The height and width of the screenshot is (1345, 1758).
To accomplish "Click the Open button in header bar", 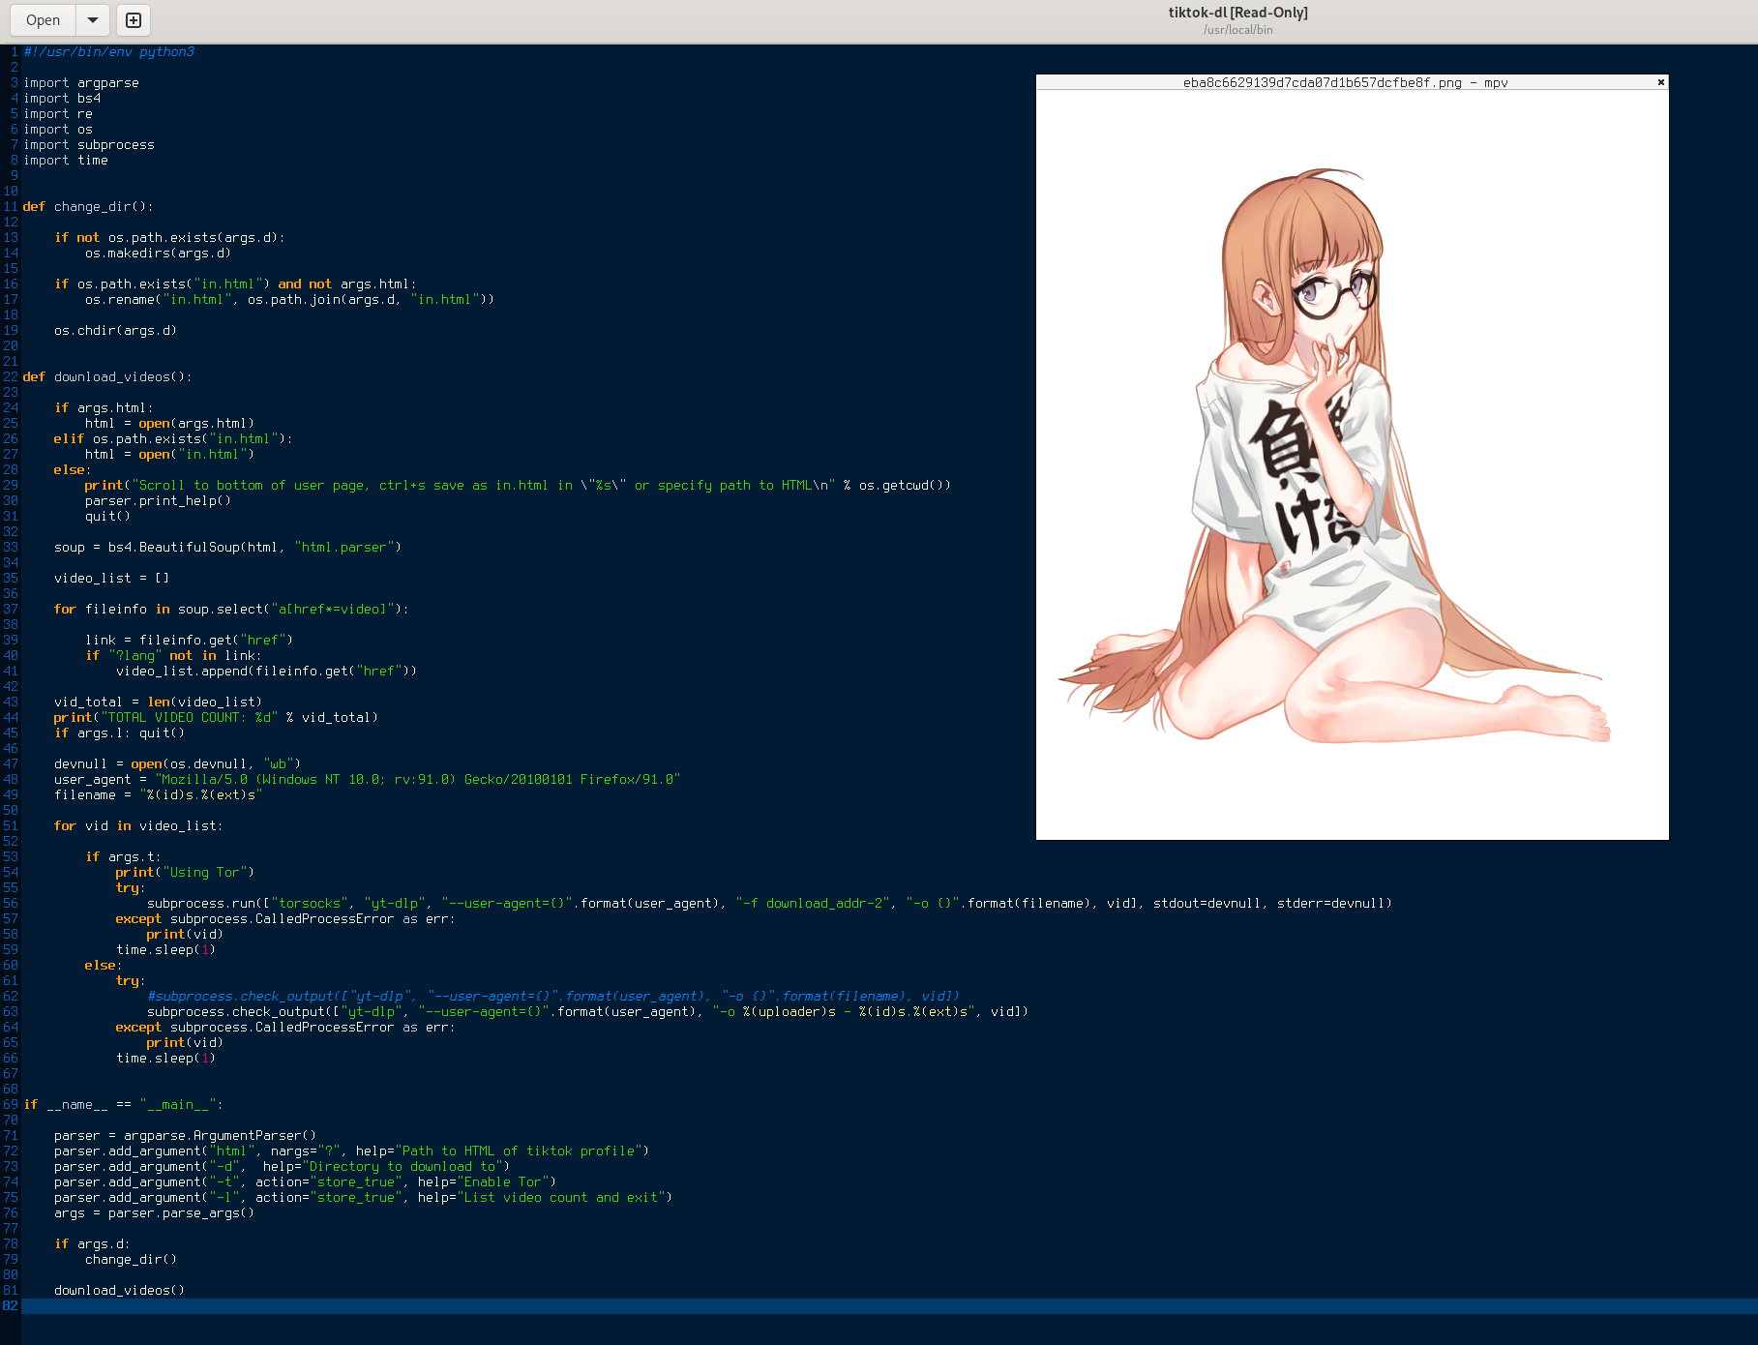I will pos(44,20).
